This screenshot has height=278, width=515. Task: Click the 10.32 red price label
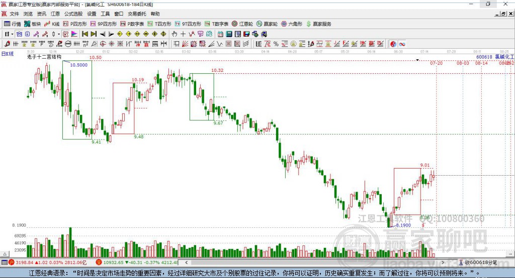coord(217,70)
